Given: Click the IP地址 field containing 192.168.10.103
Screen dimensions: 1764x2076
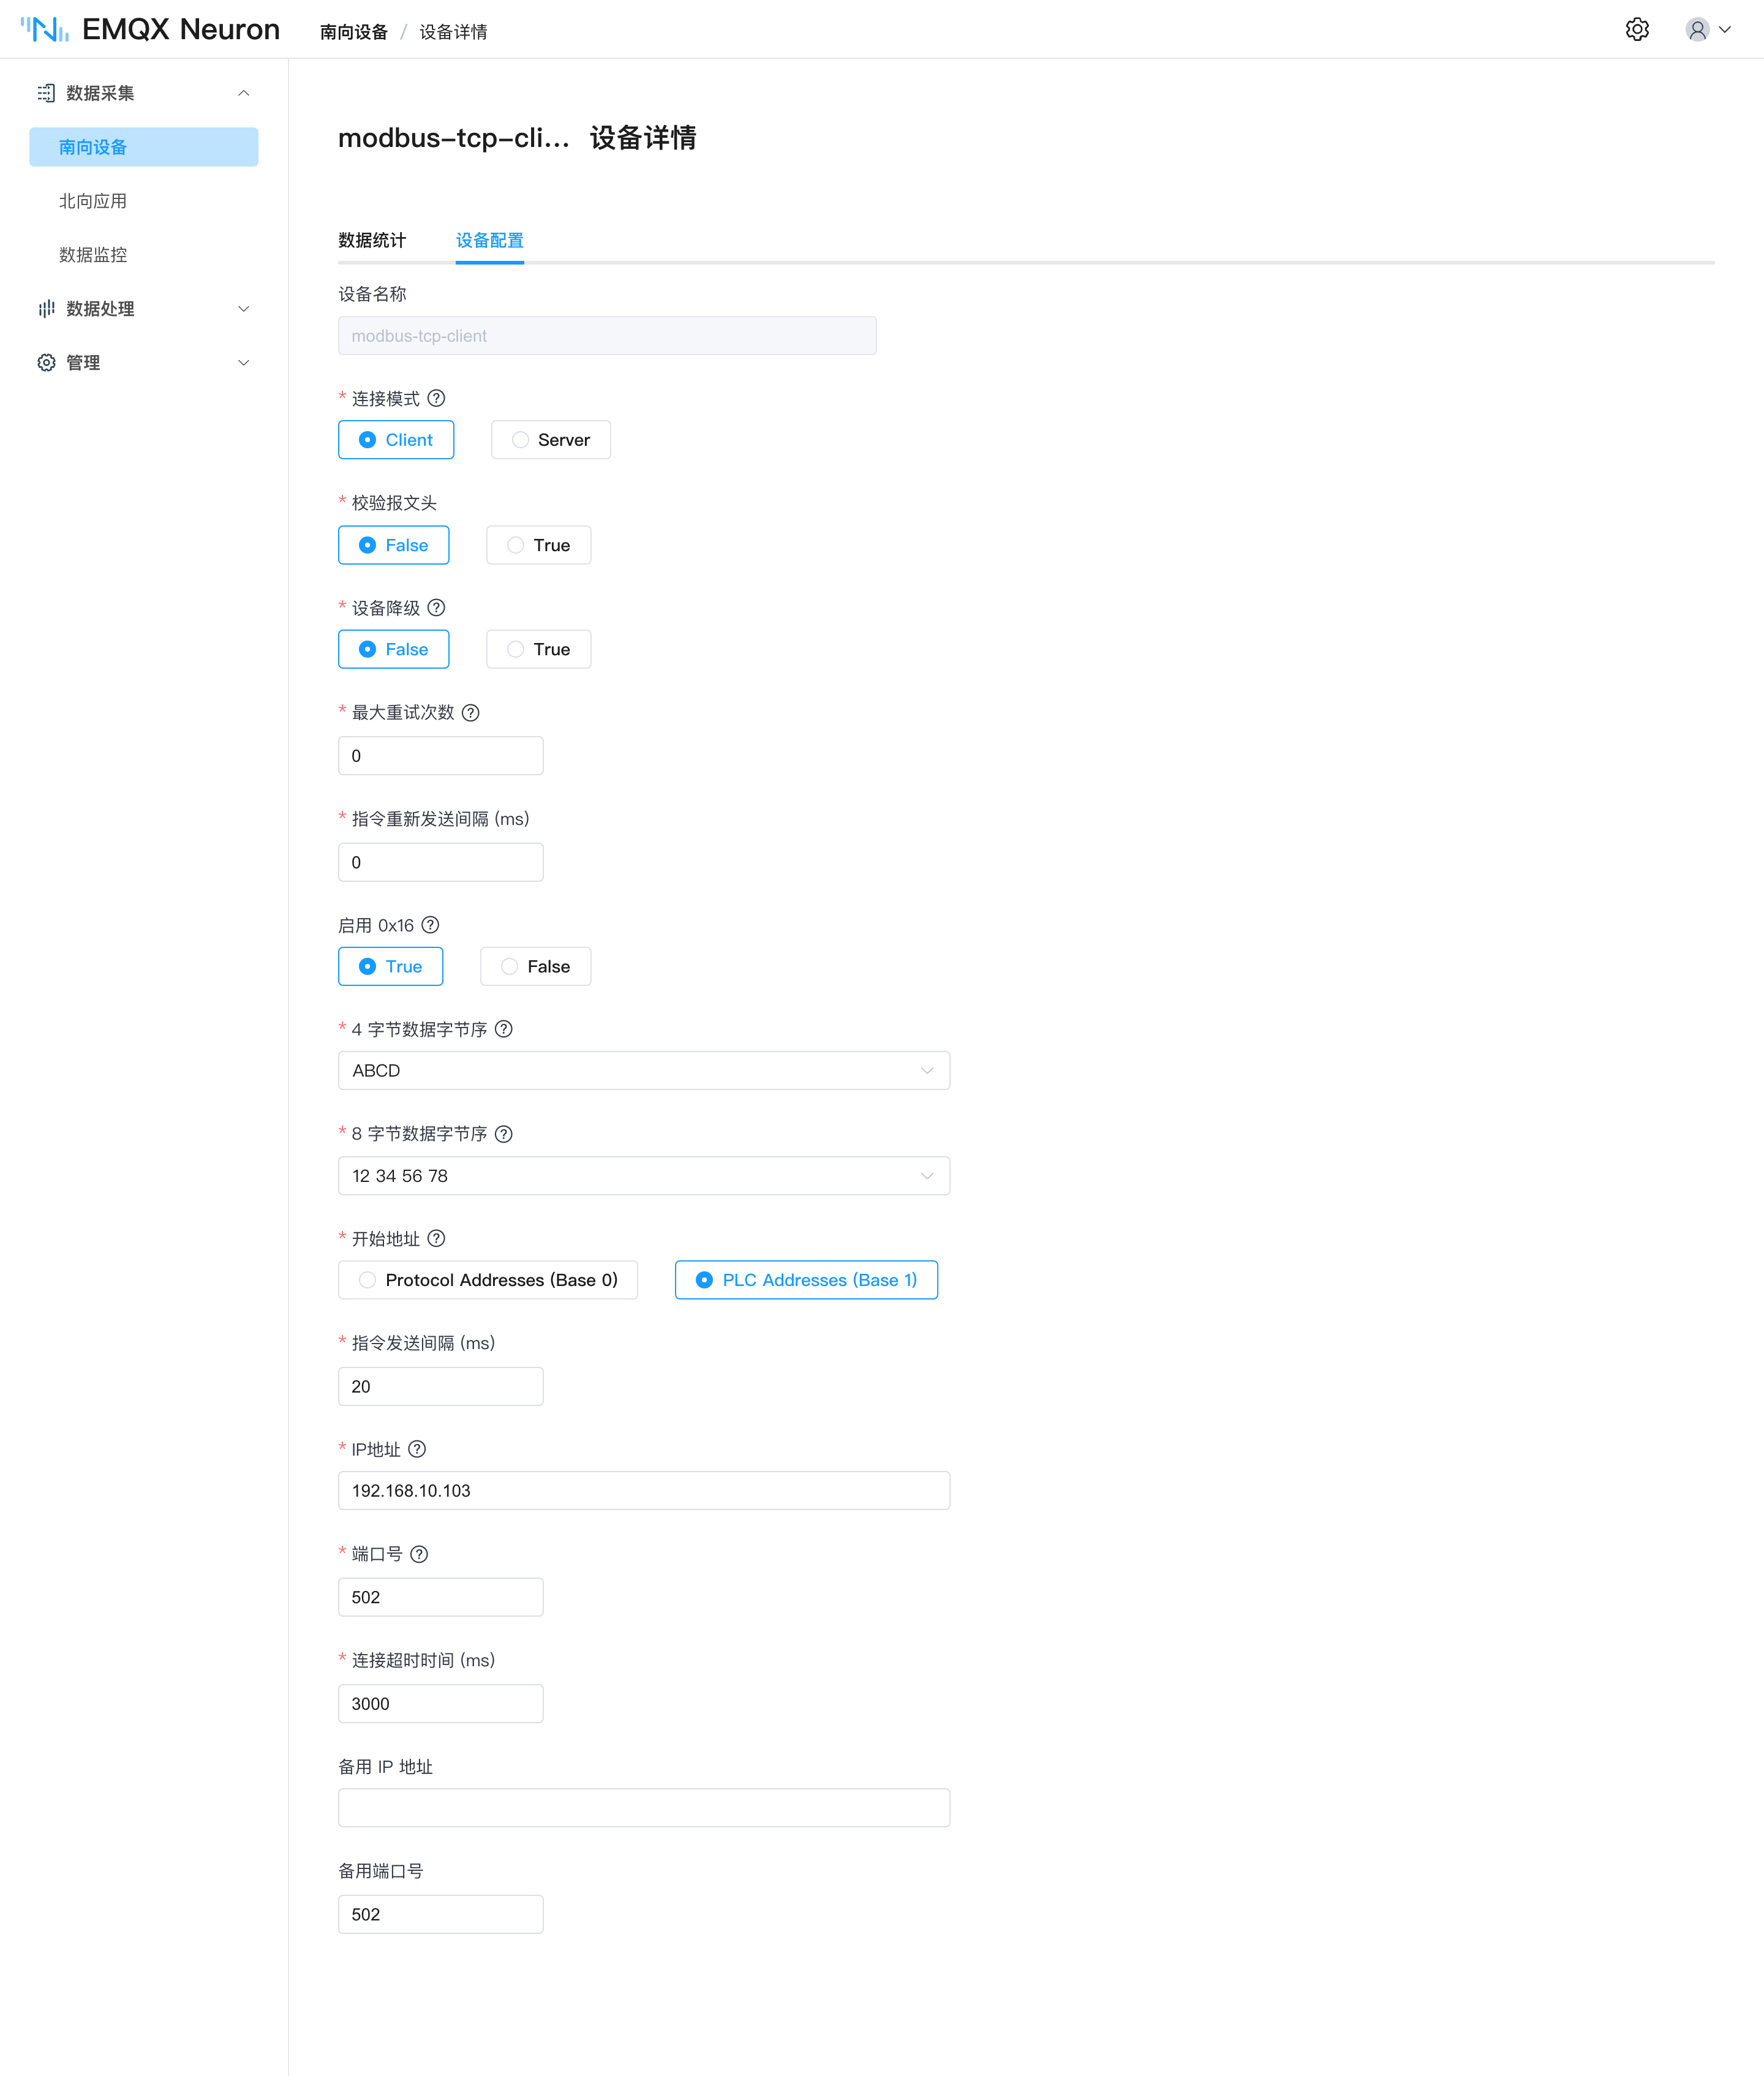Looking at the screenshot, I should click(644, 1491).
